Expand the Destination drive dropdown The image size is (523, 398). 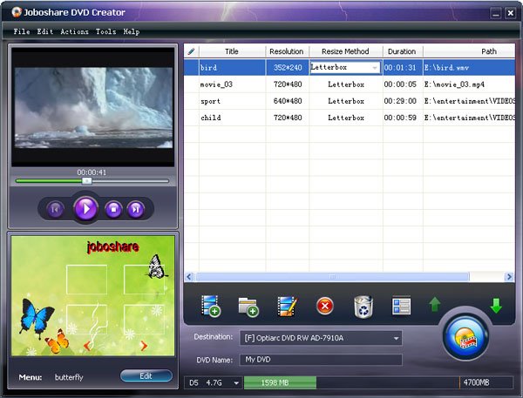click(x=396, y=338)
